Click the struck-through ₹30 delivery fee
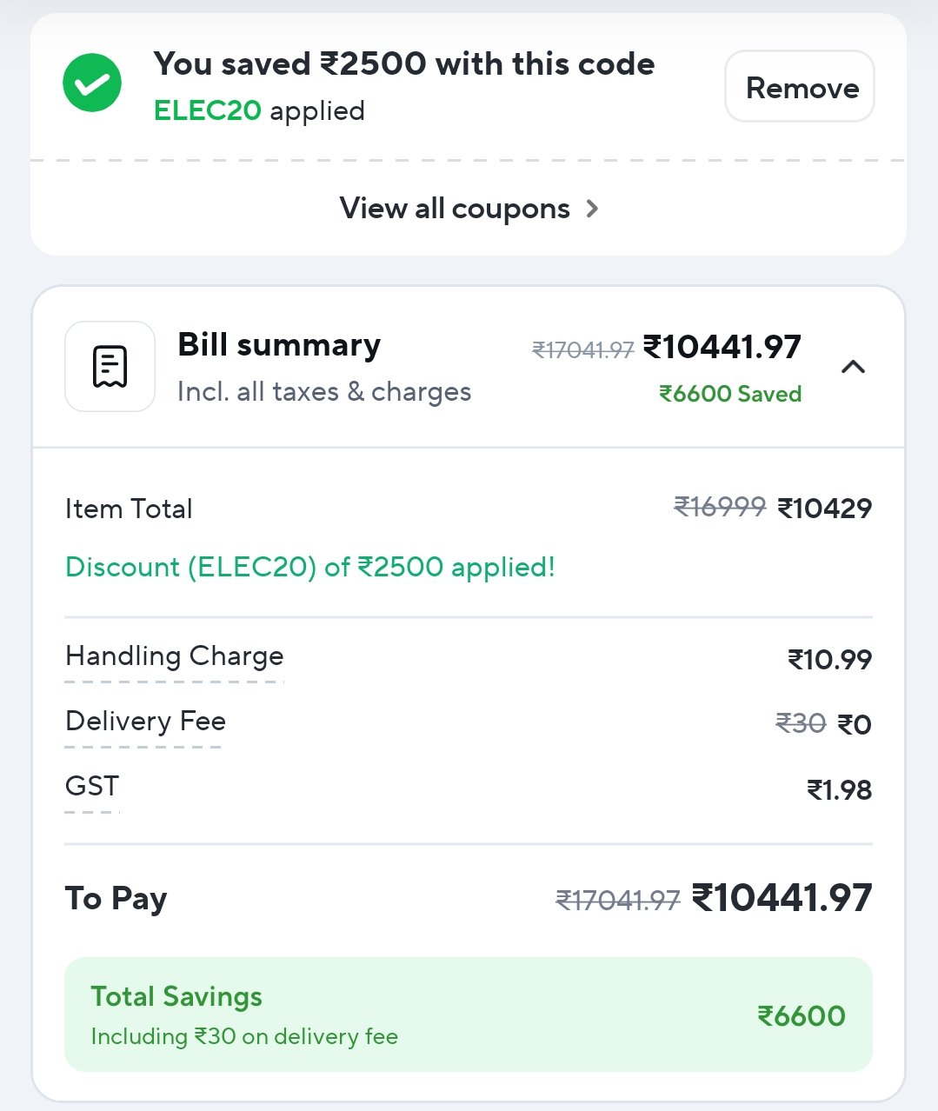Screen dimensions: 938x1111 coord(801,723)
